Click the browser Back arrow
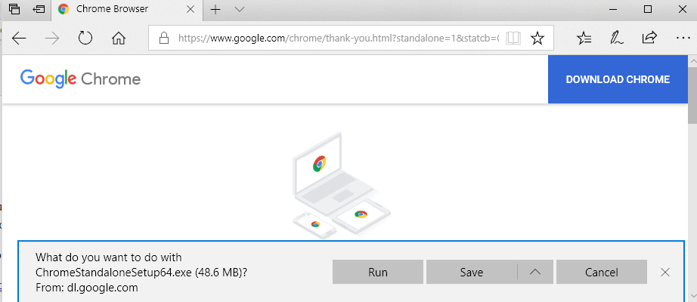The image size is (697, 302). (x=19, y=39)
